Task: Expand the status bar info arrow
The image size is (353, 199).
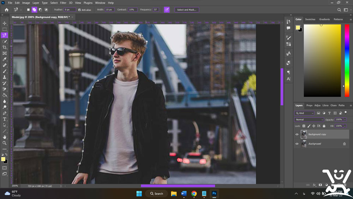Action: (61, 186)
